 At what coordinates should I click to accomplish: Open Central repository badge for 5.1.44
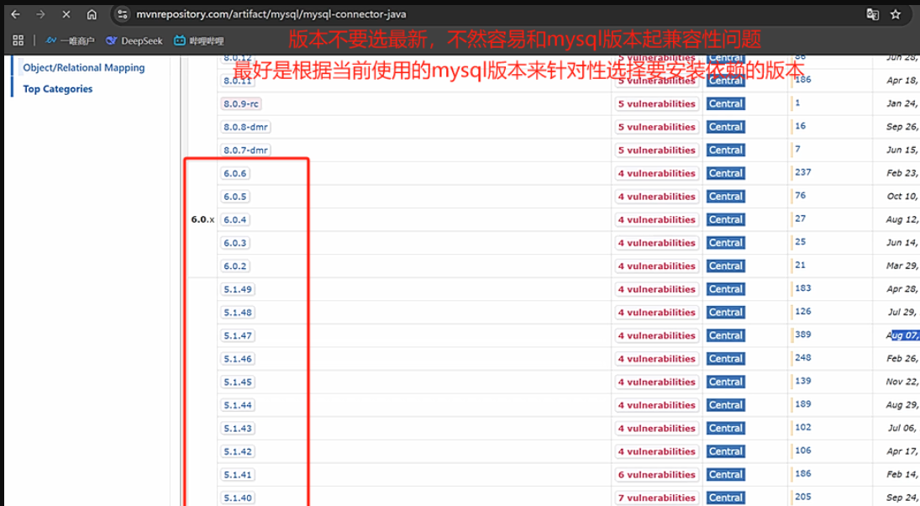[726, 405]
